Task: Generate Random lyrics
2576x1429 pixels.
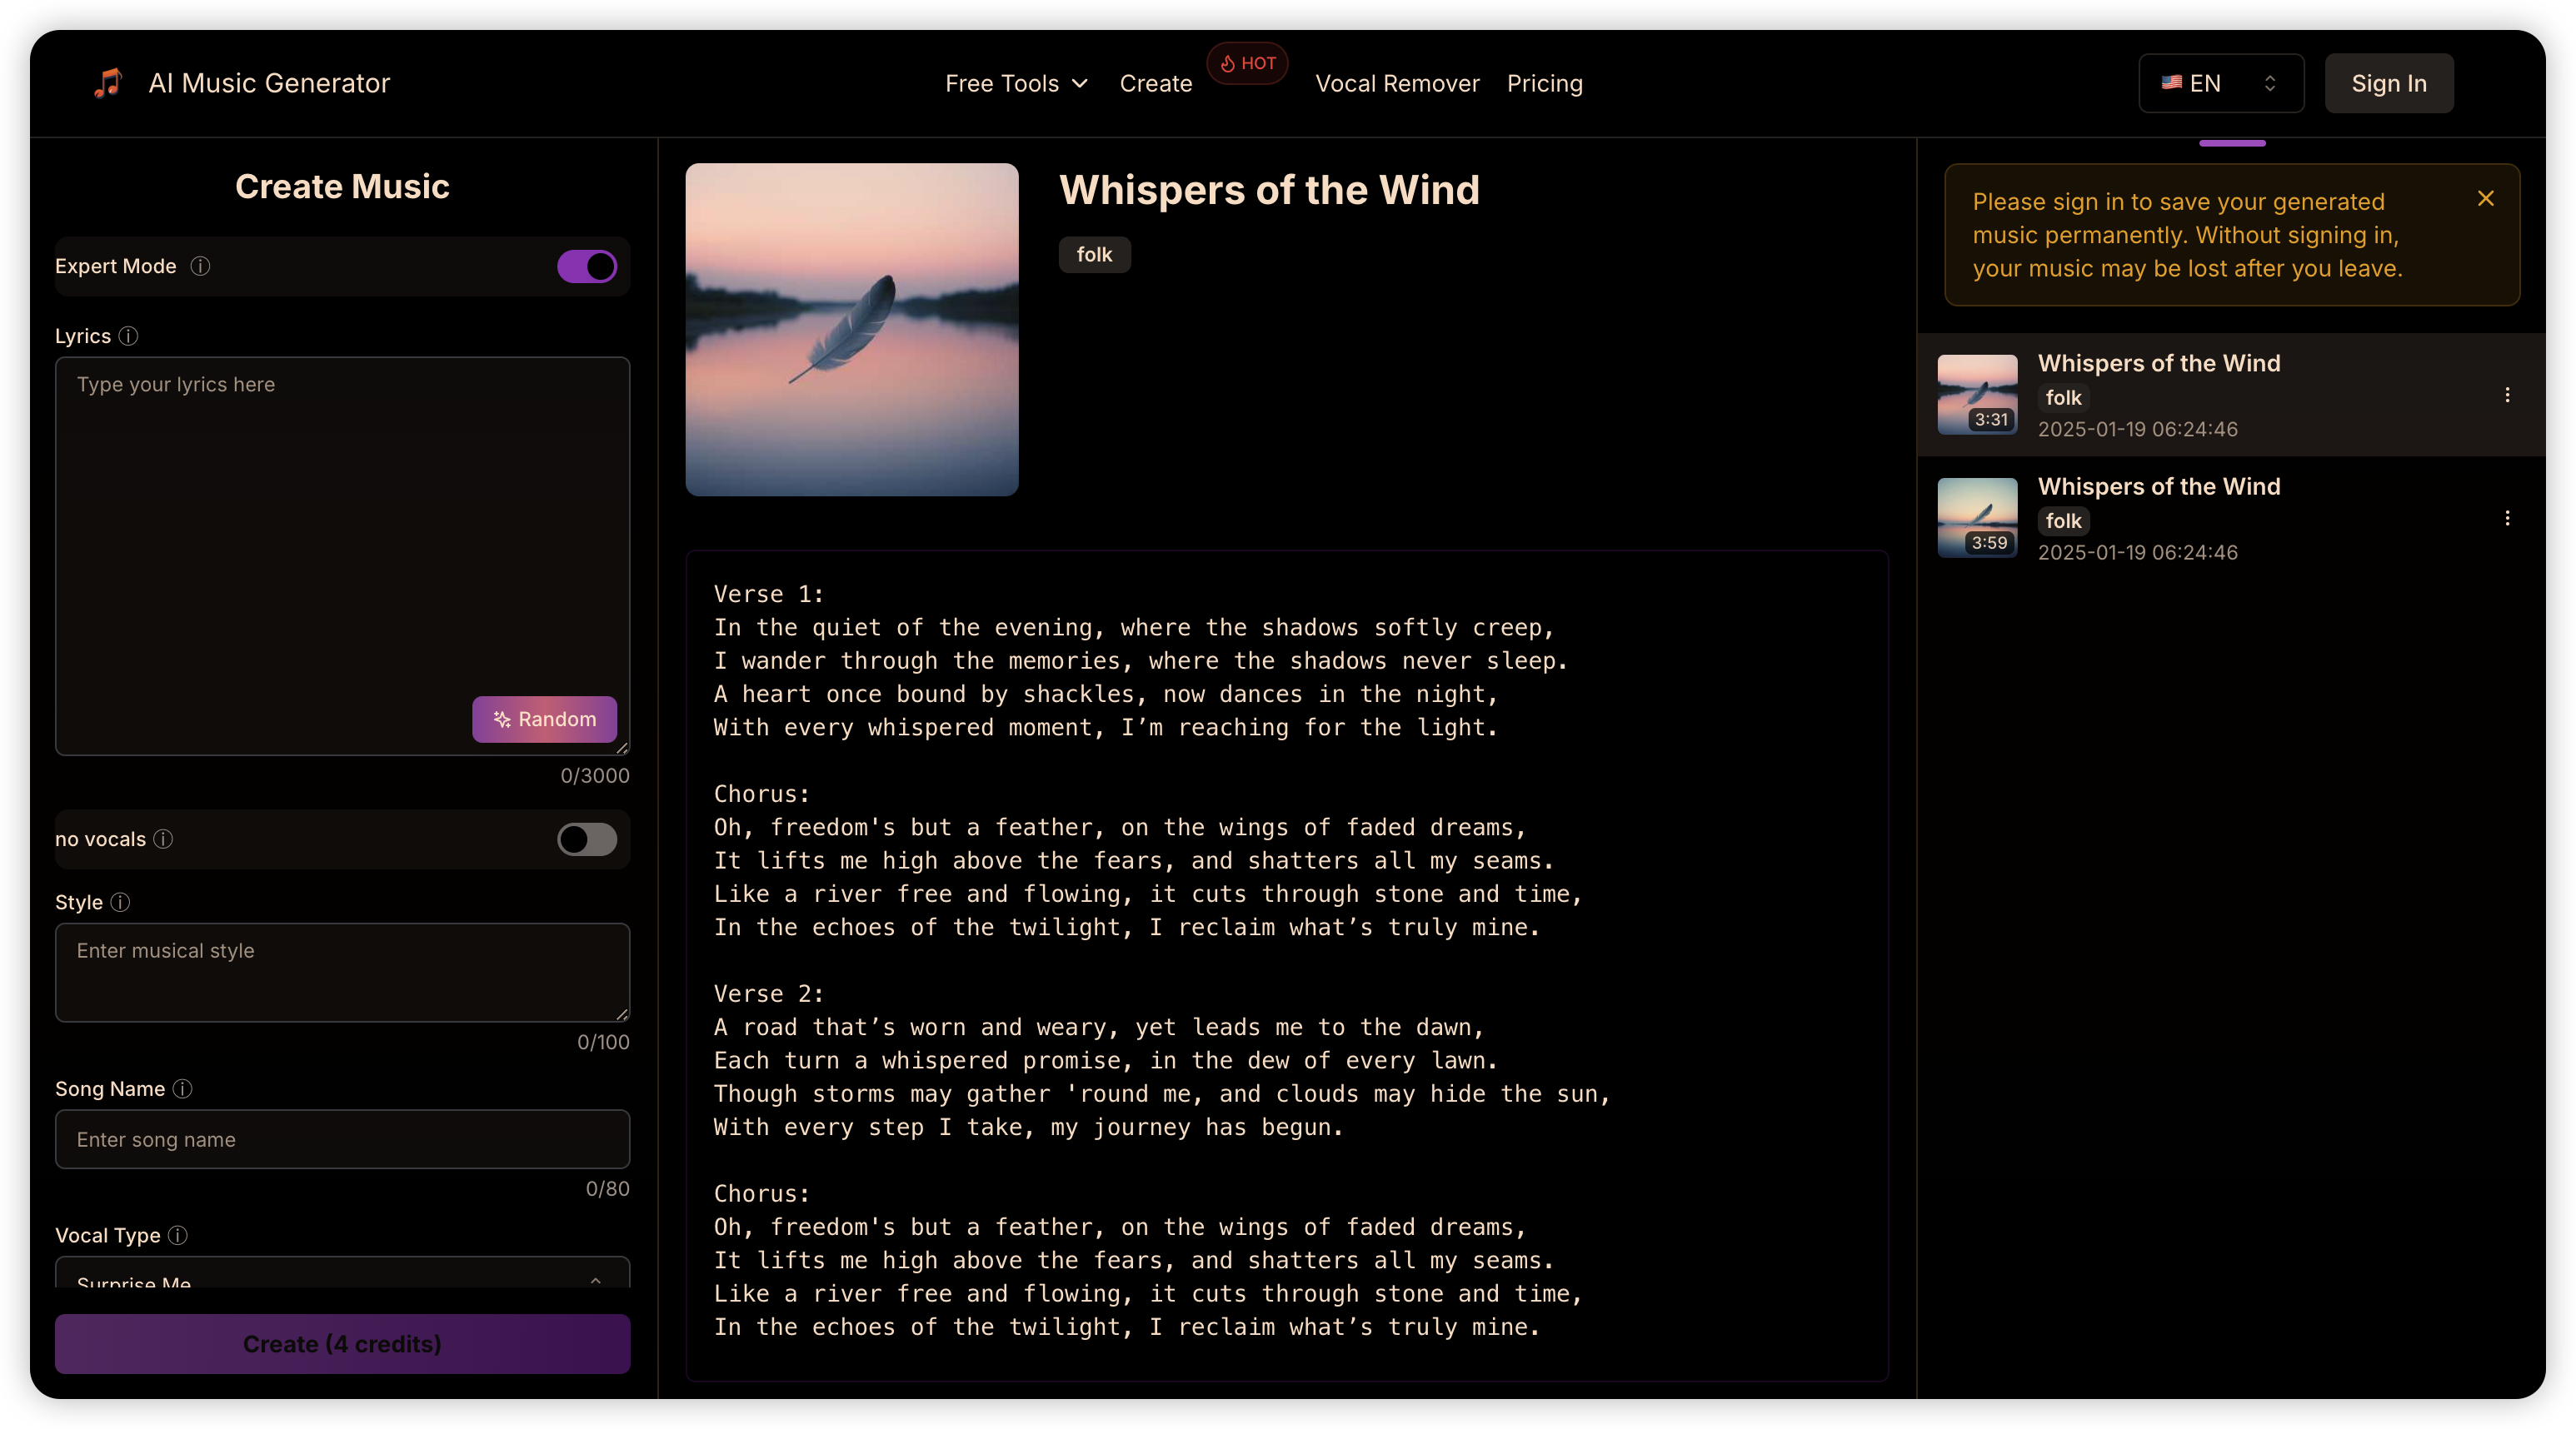Action: pyautogui.click(x=544, y=719)
